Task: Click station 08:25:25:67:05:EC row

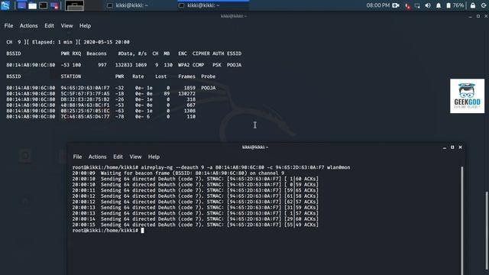Action: [x=101, y=111]
